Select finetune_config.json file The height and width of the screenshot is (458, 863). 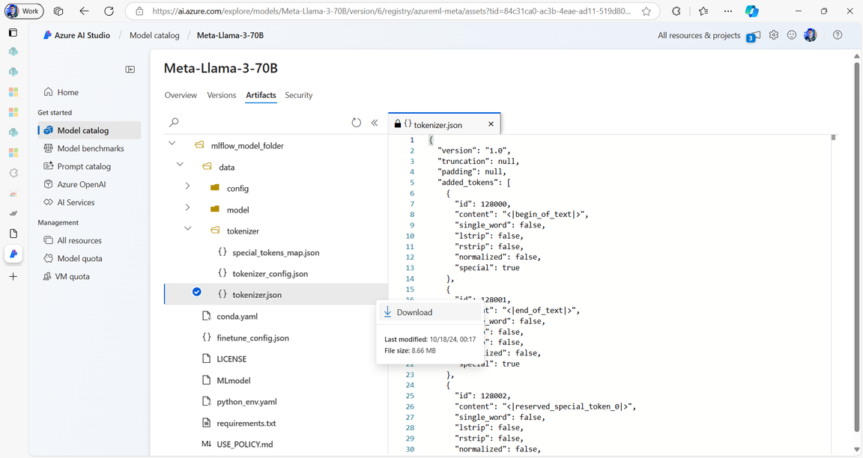(252, 338)
